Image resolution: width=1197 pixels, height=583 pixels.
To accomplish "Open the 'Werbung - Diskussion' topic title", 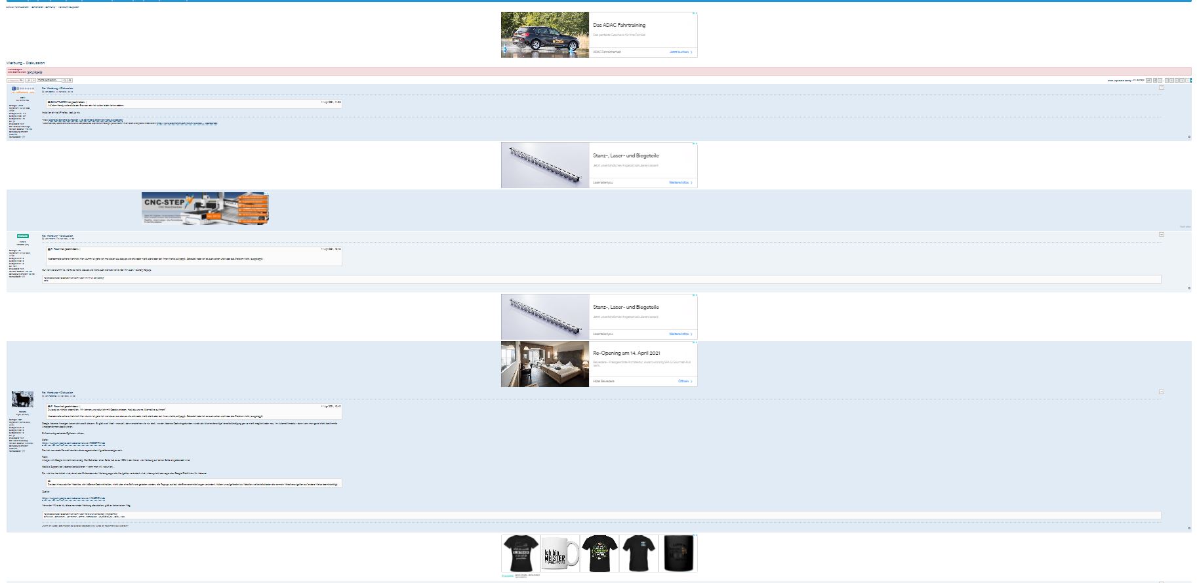I will pyautogui.click(x=26, y=63).
